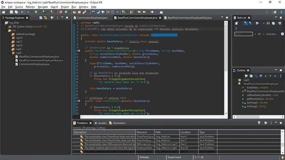
Task: Toggle Categorized view in Task List
Action: click(245, 23)
